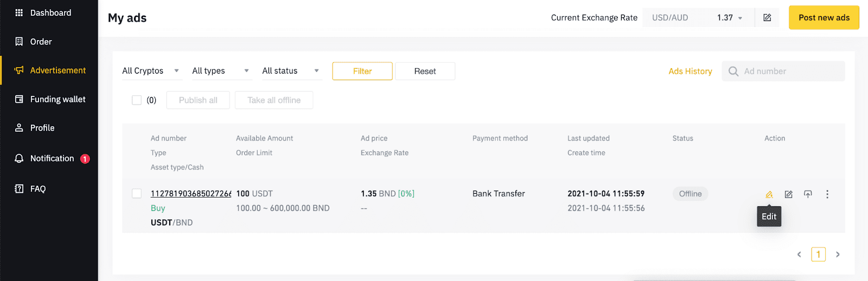Click the search magnifier icon
868x281 pixels.
(x=733, y=71)
